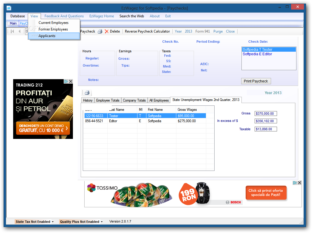Click the First Name column header
Image resolution: width=312 pixels, height=233 pixels.
[x=161, y=110]
